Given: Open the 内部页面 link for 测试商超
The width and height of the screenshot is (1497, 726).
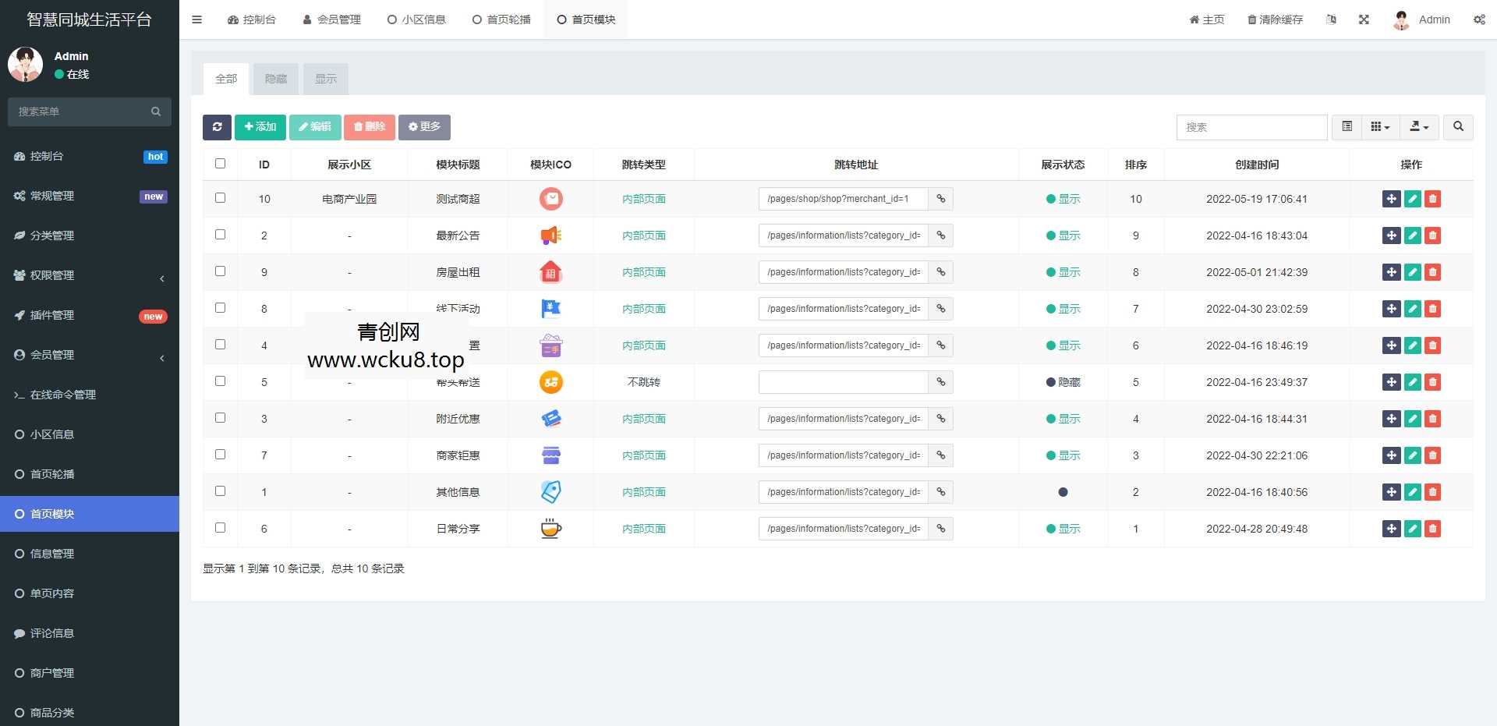Looking at the screenshot, I should 643,199.
